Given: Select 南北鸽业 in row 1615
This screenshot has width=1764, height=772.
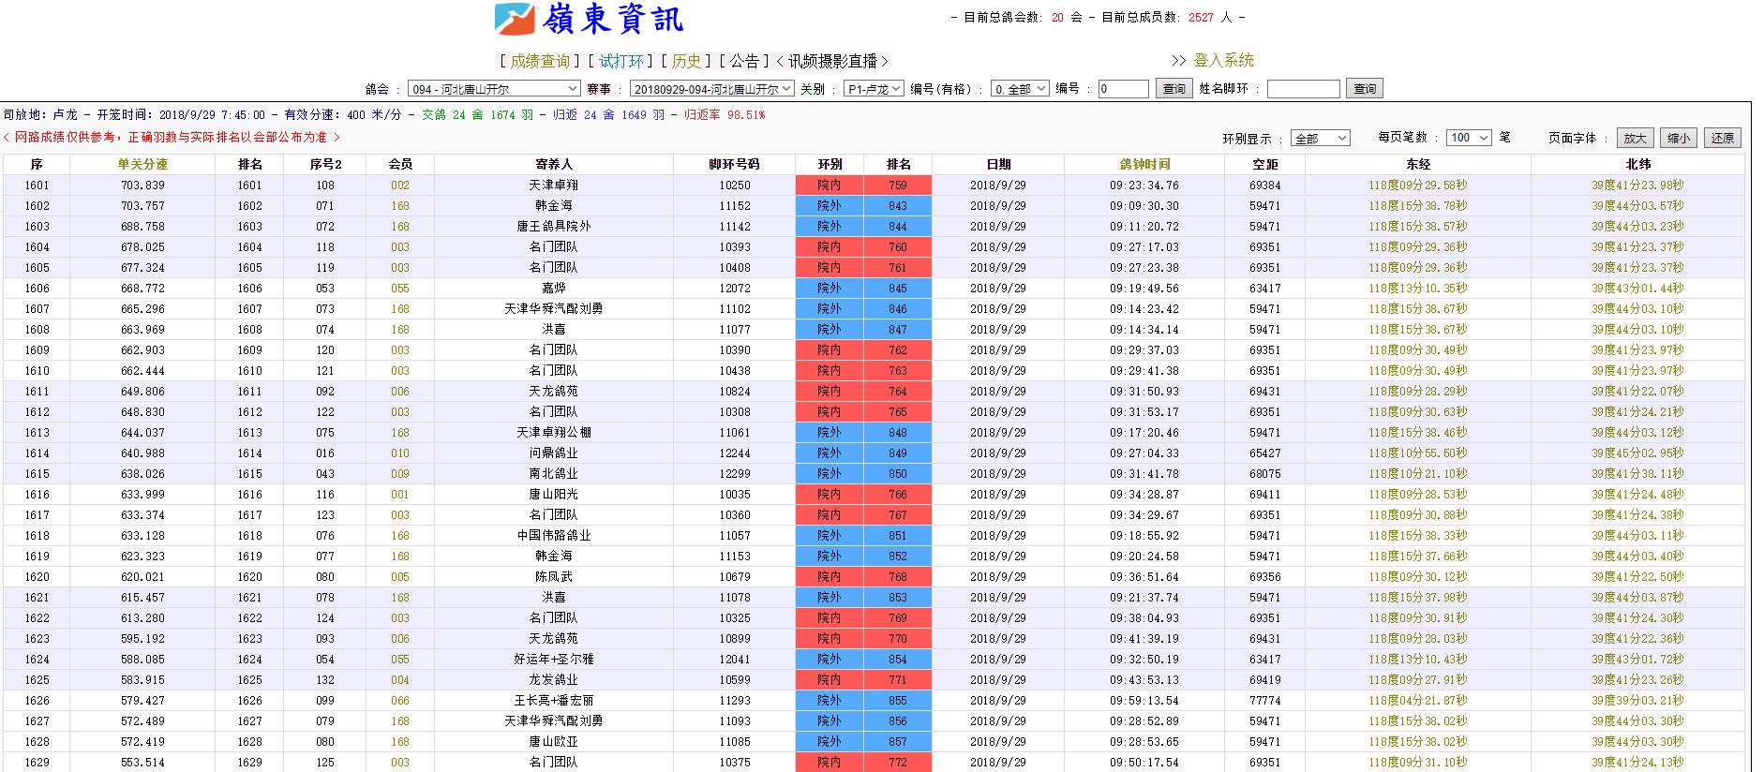Looking at the screenshot, I should (554, 474).
